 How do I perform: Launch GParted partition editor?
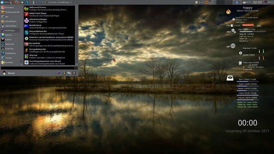click(49, 56)
